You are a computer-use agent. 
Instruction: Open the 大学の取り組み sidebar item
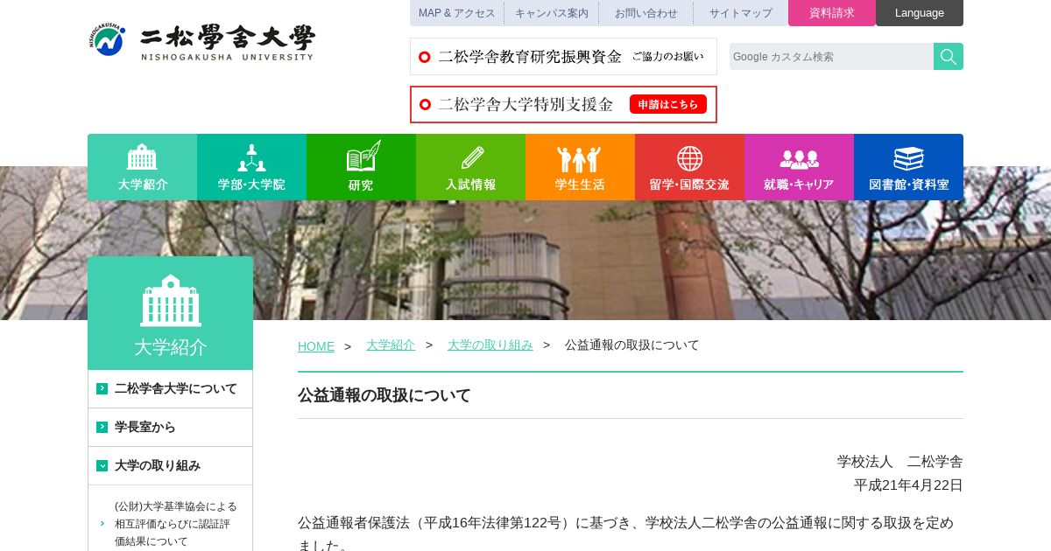(171, 465)
